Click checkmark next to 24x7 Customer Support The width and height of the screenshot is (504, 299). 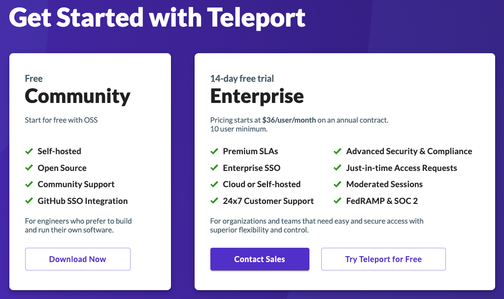point(214,200)
